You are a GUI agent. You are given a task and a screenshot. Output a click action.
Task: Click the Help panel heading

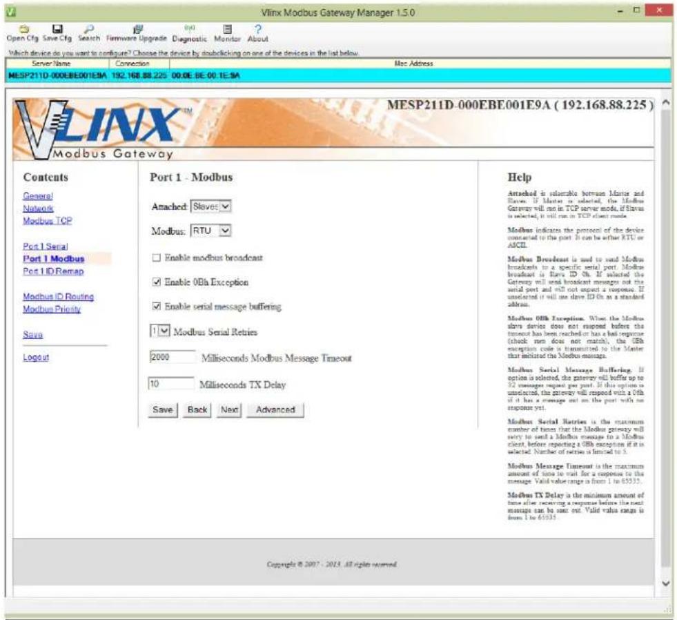point(520,177)
